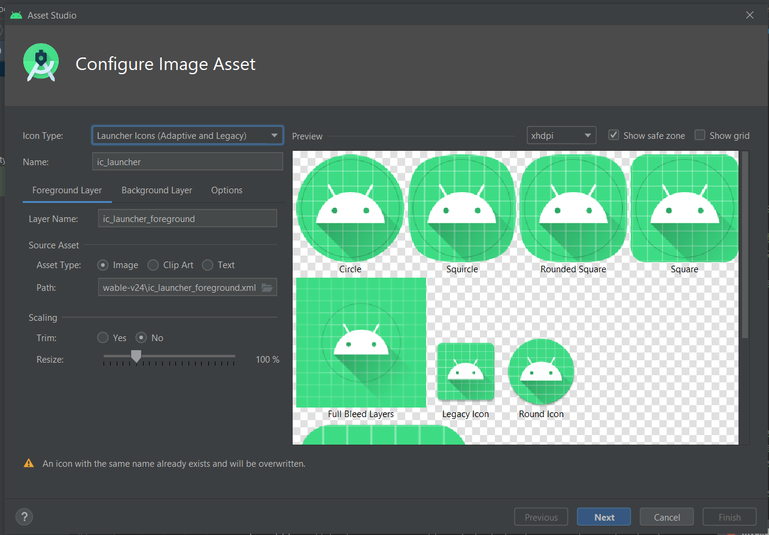Click the Rounded Square icon preview

coord(573,208)
